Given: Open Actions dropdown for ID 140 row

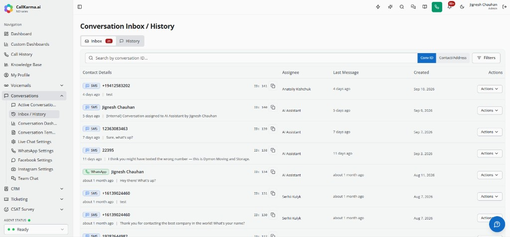Looking at the screenshot, I should pyautogui.click(x=490, y=110).
